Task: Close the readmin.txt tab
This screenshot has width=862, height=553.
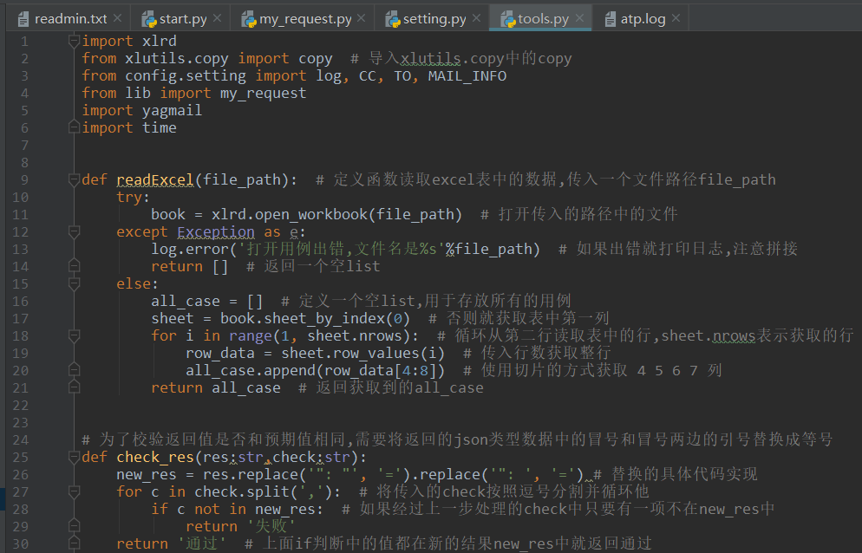Action: point(118,18)
